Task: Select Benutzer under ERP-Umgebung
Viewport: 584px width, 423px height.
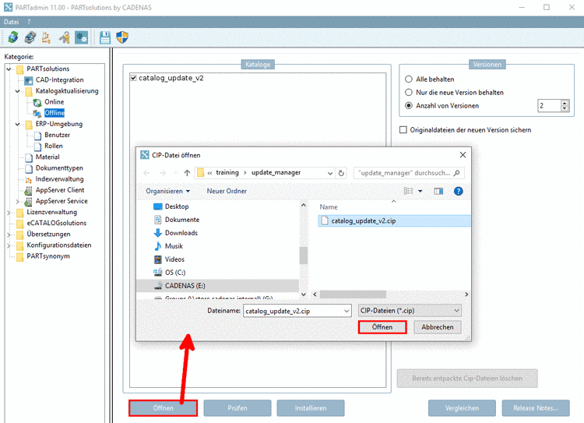Action: (x=57, y=135)
